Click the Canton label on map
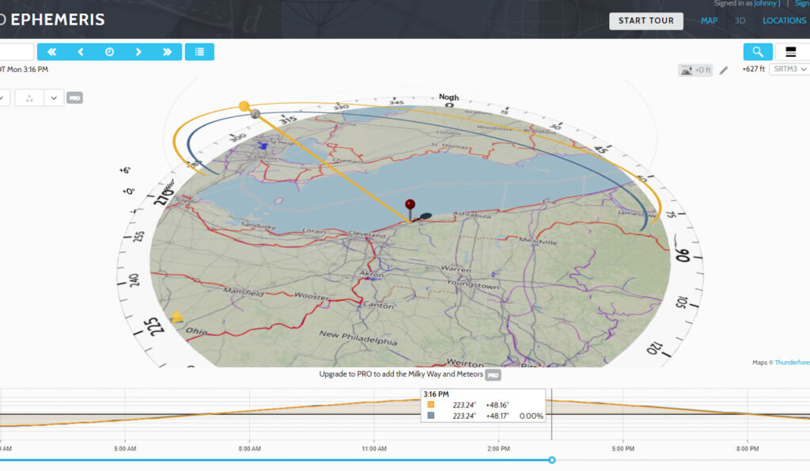The image size is (810, 471). (379, 305)
